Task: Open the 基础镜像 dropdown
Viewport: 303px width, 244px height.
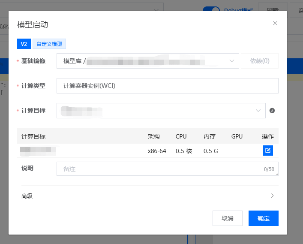Action: coord(147,61)
